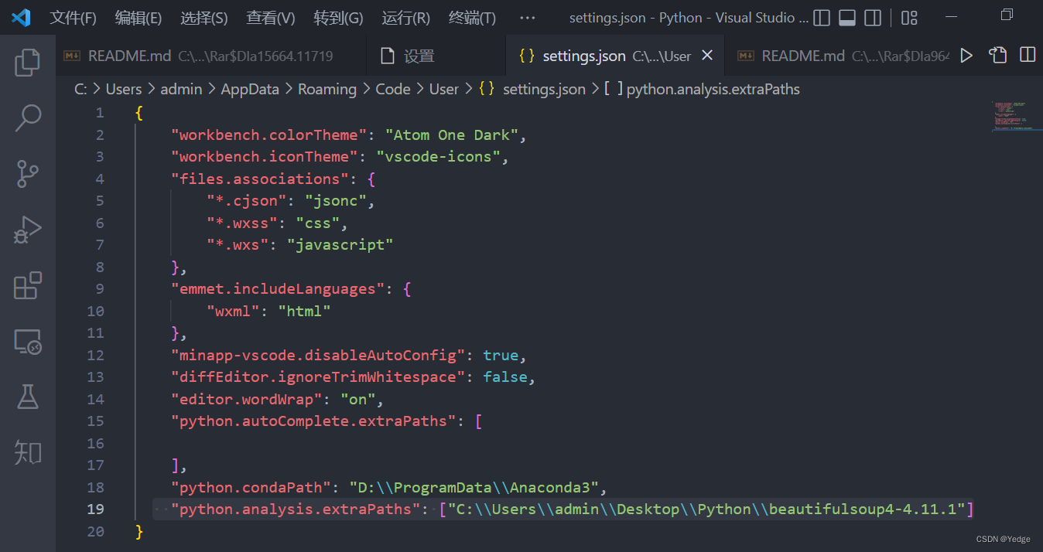Click the Users breadcrumb segment
Viewport: 1043px width, 552px height.
(x=124, y=89)
